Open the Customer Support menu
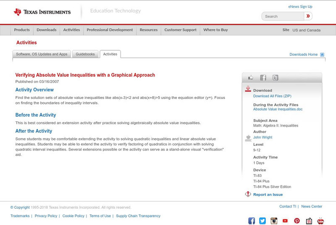 (181, 30)
